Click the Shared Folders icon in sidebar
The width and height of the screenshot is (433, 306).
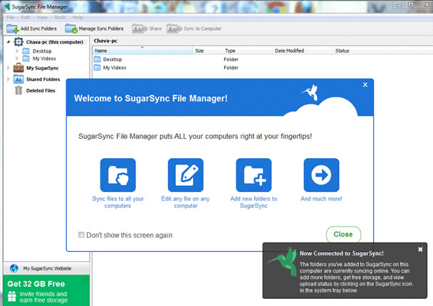[x=19, y=79]
